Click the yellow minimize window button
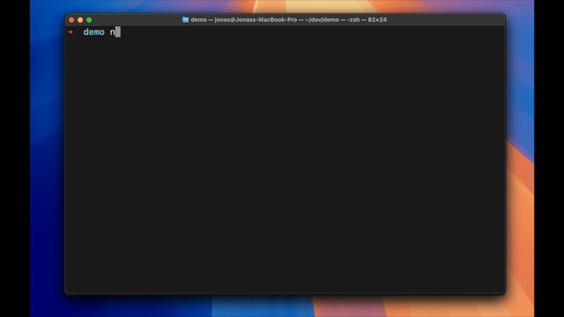Screen dimensions: 564x317 pos(80,20)
